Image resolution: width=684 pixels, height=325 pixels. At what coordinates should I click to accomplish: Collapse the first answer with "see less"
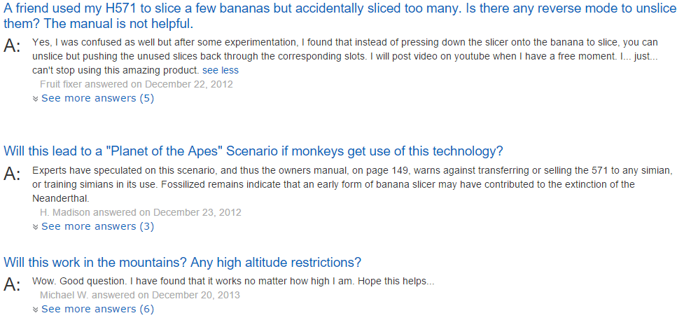[x=220, y=71]
